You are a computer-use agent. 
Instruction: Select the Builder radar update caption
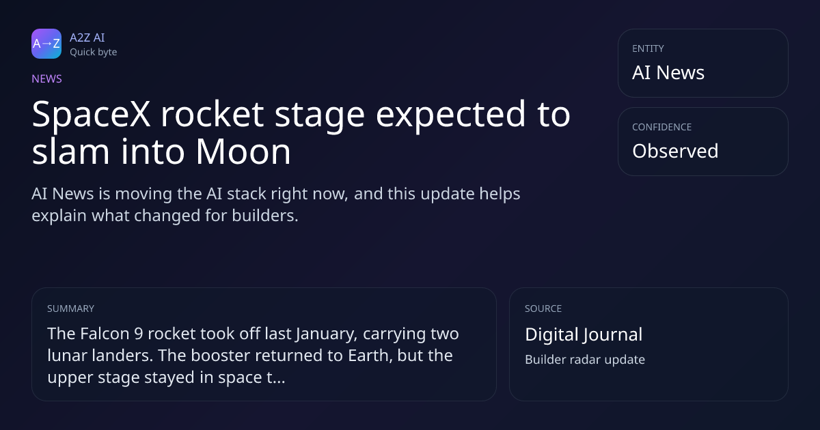tap(585, 359)
